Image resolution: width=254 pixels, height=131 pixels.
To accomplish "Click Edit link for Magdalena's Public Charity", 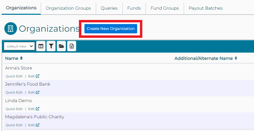I will 31,125.
